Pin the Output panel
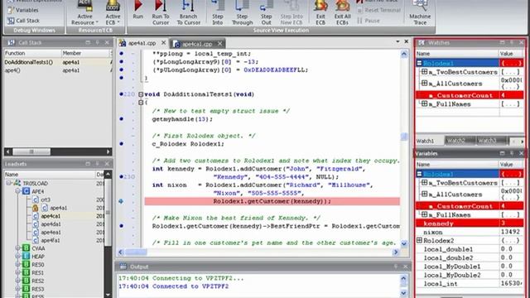This screenshot has height=298, width=530. [396, 267]
